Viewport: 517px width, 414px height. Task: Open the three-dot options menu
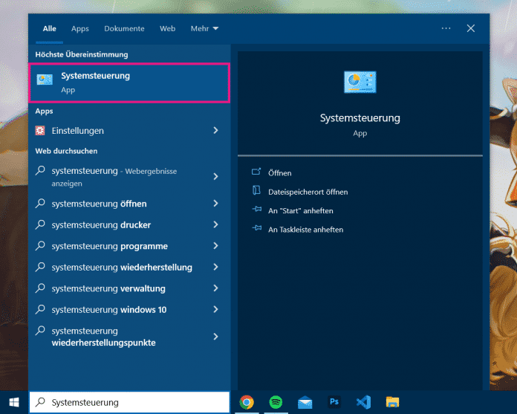point(446,28)
